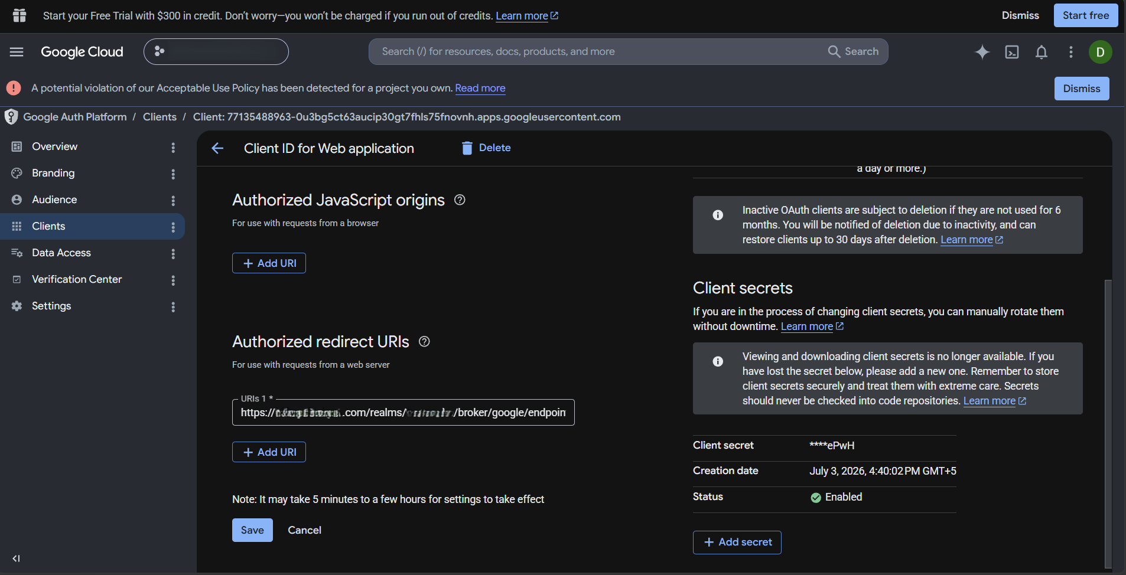The image size is (1126, 575).
Task: Click the Search button with magnifier
Action: point(854,51)
